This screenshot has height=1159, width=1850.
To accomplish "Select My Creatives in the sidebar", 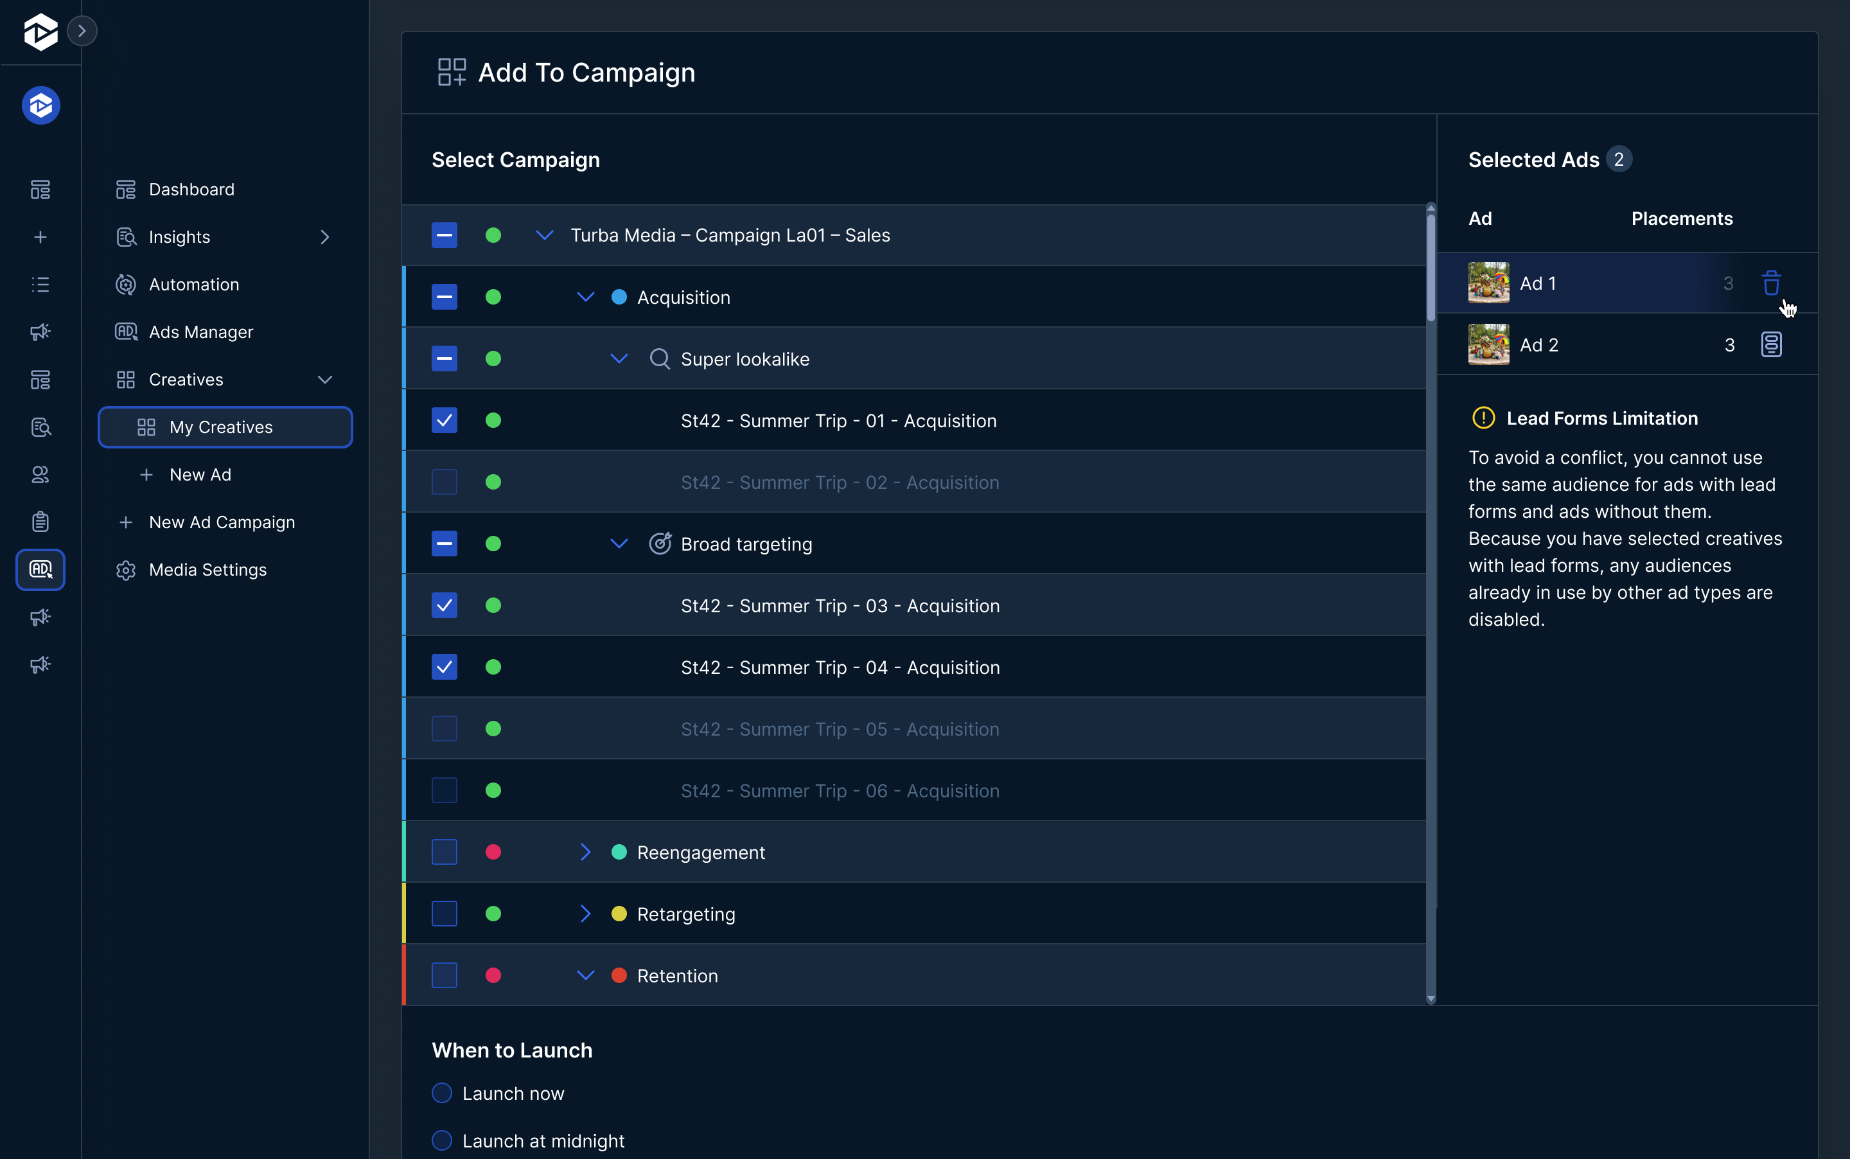I will pyautogui.click(x=221, y=427).
